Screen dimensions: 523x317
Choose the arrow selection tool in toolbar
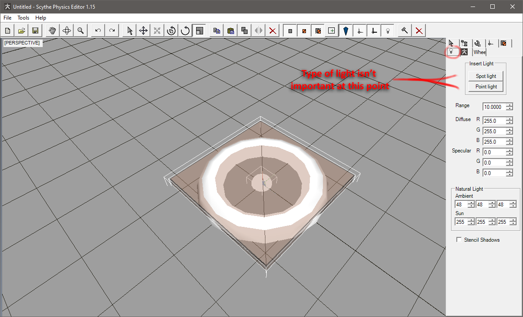(x=129, y=30)
